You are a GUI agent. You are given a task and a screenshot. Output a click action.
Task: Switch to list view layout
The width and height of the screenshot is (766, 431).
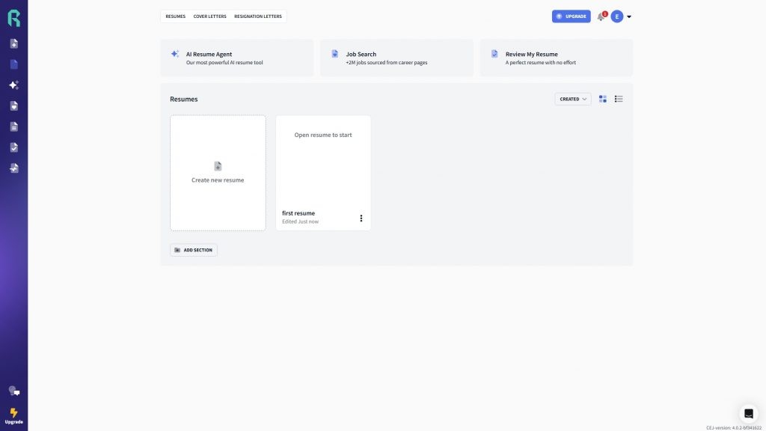click(619, 99)
